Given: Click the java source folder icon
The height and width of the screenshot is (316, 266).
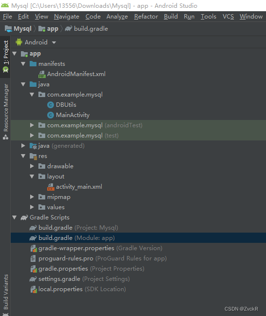Looking at the screenshot, I should (x=33, y=84).
